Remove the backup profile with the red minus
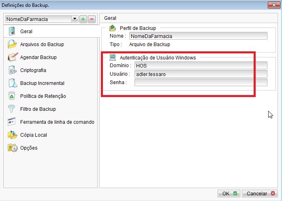The image size is (282, 201). click(x=92, y=19)
